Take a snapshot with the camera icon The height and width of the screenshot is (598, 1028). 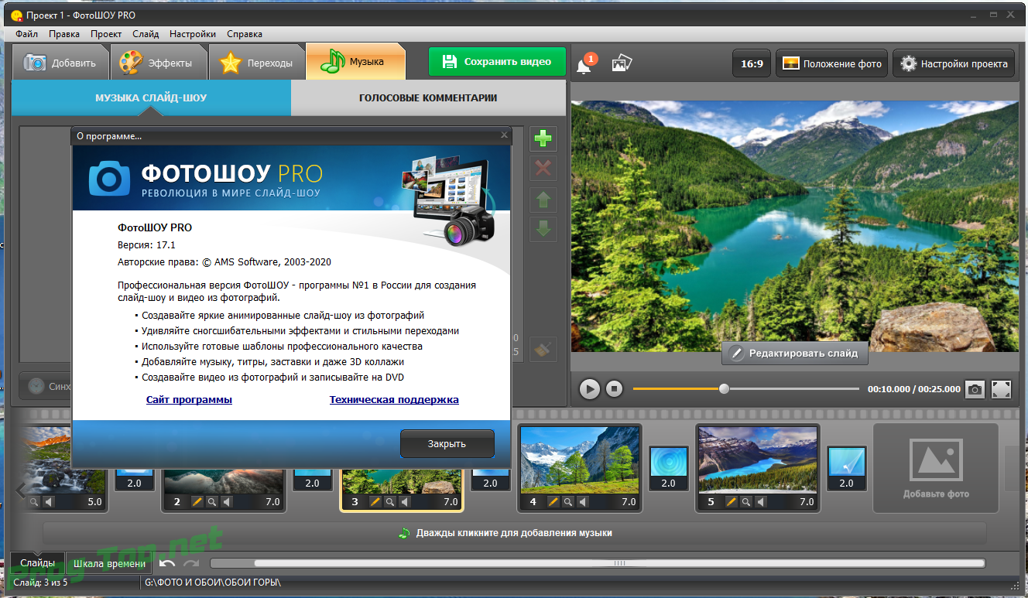click(x=975, y=389)
